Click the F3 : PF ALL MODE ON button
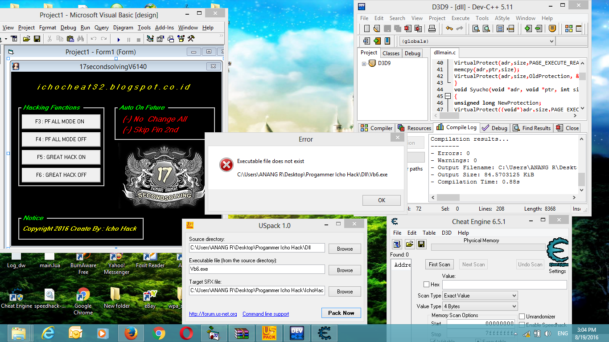The image size is (609, 342). 61,122
